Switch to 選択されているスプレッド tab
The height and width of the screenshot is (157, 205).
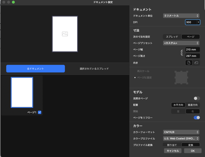[94, 69]
